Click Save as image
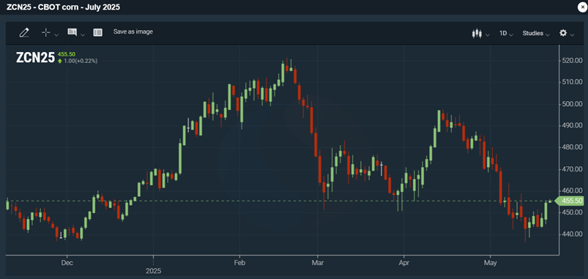This screenshot has height=279, width=588. click(x=133, y=32)
